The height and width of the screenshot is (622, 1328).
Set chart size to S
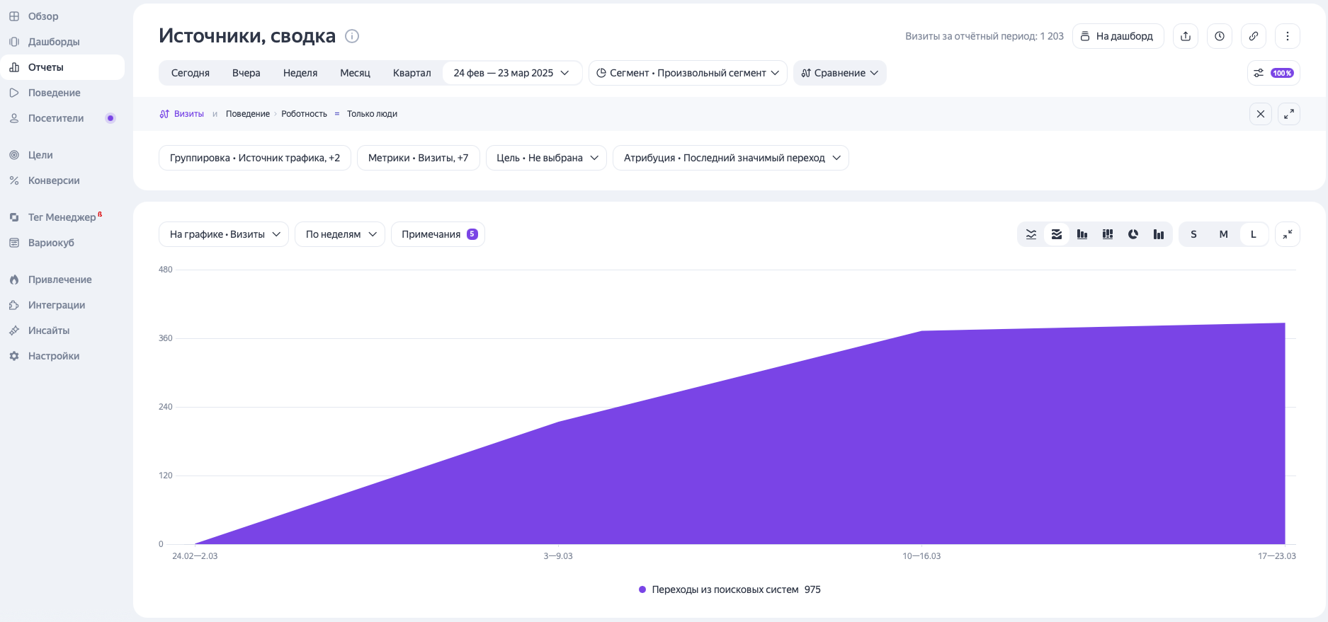[x=1193, y=234]
